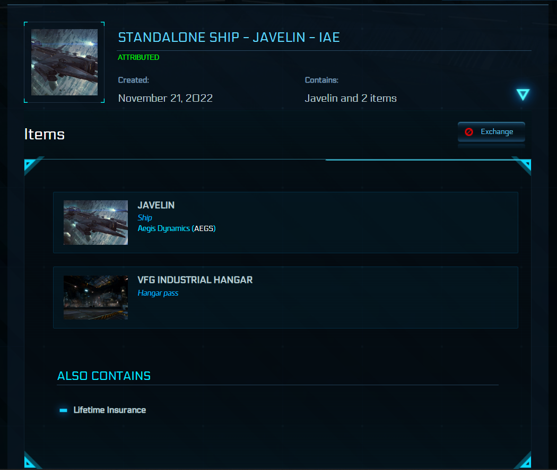Select the Standalone Ship - Javelin - IAE title

[x=229, y=38]
